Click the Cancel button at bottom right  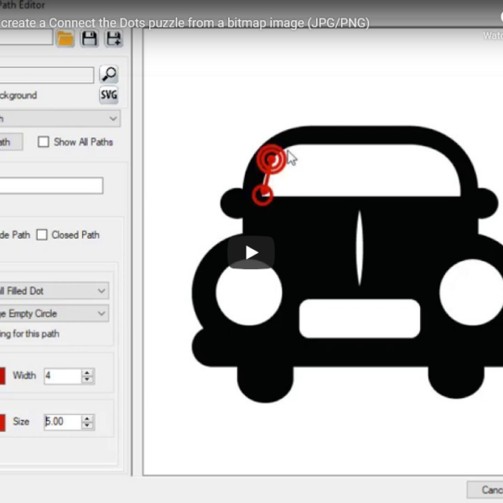point(486,490)
